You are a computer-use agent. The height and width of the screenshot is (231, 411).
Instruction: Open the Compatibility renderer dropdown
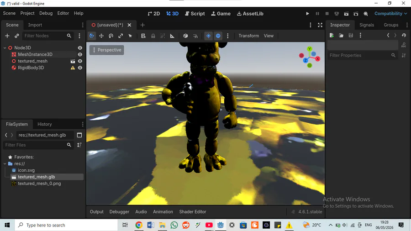[x=390, y=14]
